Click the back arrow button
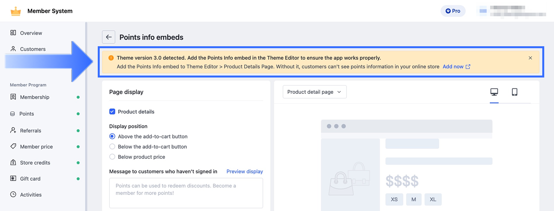The image size is (554, 211). pyautogui.click(x=109, y=37)
